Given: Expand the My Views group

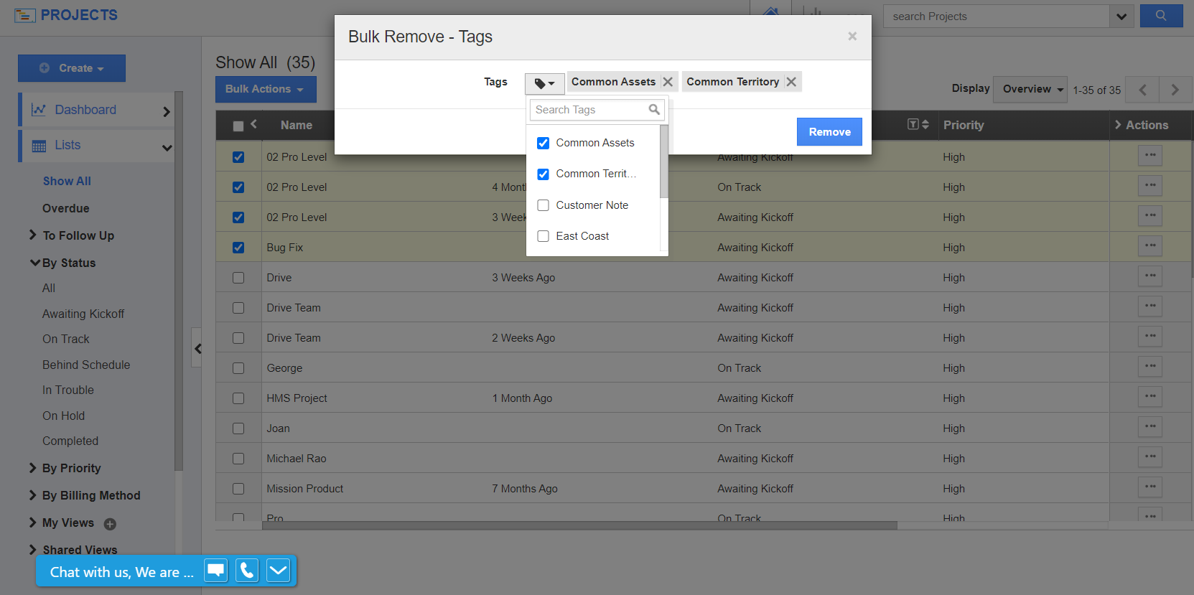Looking at the screenshot, I should 33,523.
